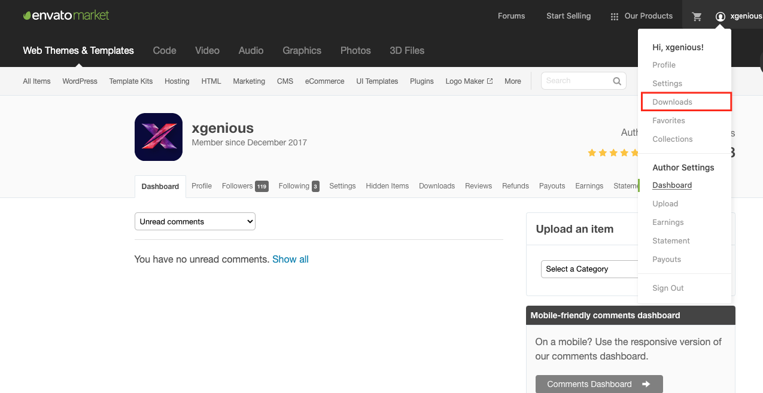Click the search magnifier icon
Image resolution: width=763 pixels, height=393 pixels.
click(617, 81)
